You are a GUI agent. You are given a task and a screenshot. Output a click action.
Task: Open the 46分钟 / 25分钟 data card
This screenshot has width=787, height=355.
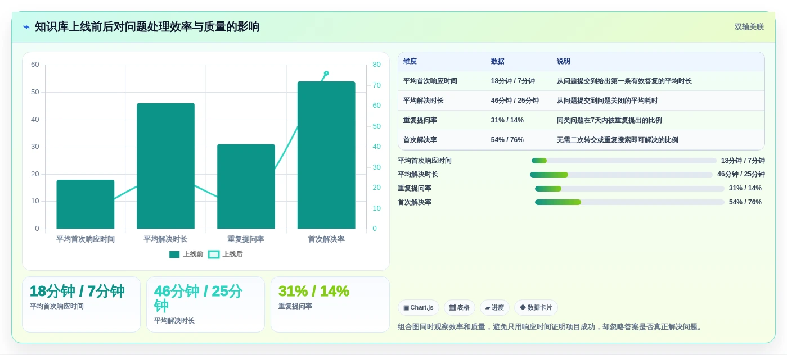click(x=205, y=304)
